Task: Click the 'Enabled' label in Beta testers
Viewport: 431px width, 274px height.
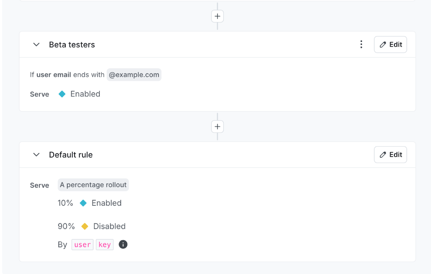Action: click(85, 94)
